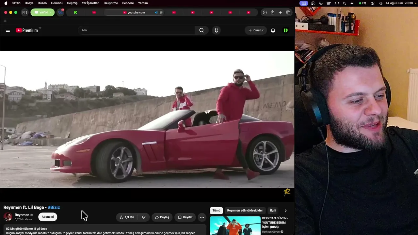Viewport: 418px width, 235px height.
Task: Open the Yardım menu
Action: point(143,3)
